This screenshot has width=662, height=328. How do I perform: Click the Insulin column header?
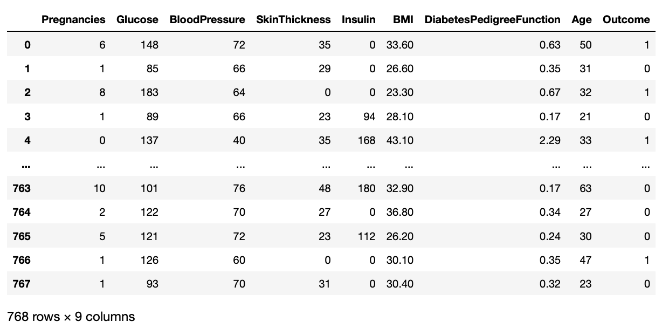pyautogui.click(x=358, y=20)
